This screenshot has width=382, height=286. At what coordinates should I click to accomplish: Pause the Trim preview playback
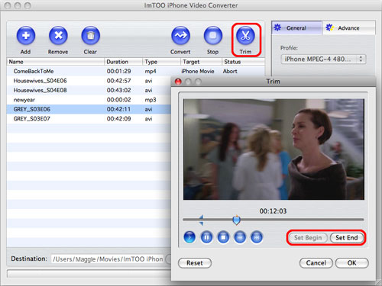point(206,237)
